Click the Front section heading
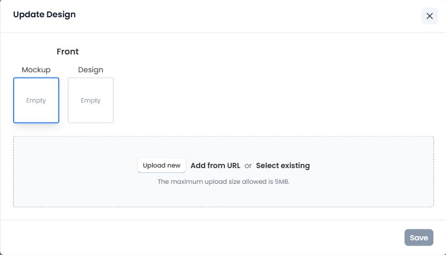This screenshot has height=255, width=446. tap(68, 52)
